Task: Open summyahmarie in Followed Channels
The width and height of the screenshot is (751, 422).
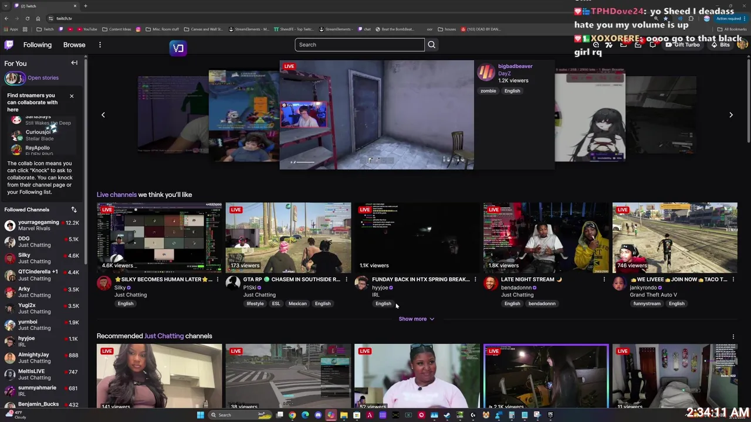Action: pyautogui.click(x=41, y=390)
